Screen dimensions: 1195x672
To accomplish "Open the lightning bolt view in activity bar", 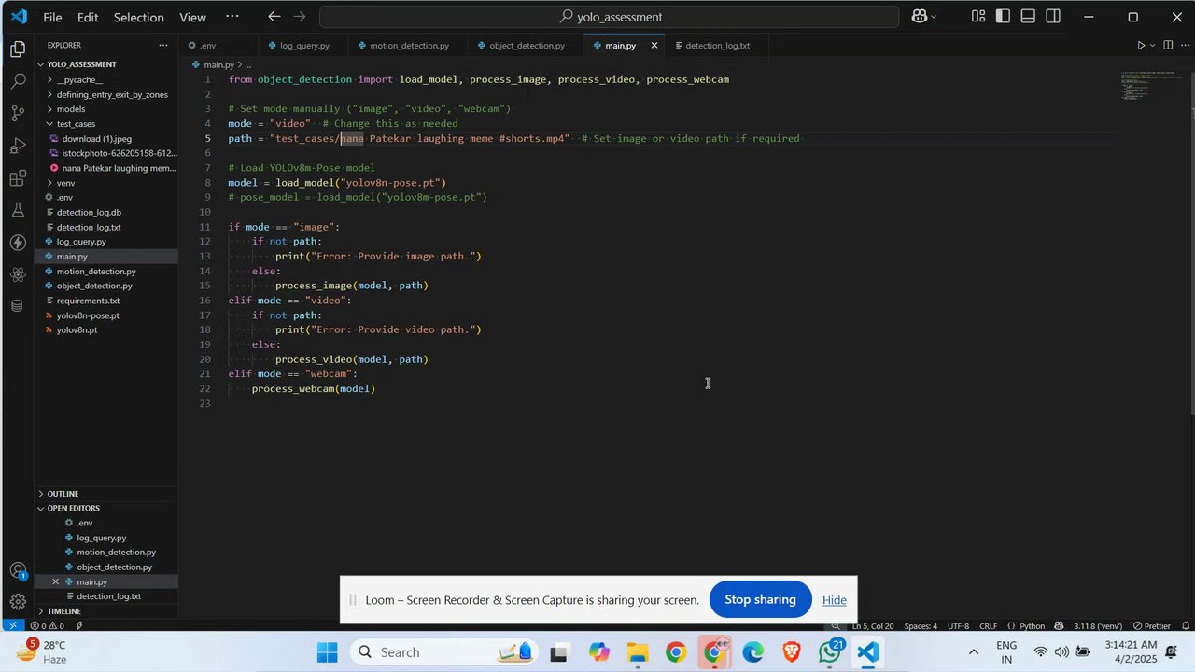I will tap(18, 243).
